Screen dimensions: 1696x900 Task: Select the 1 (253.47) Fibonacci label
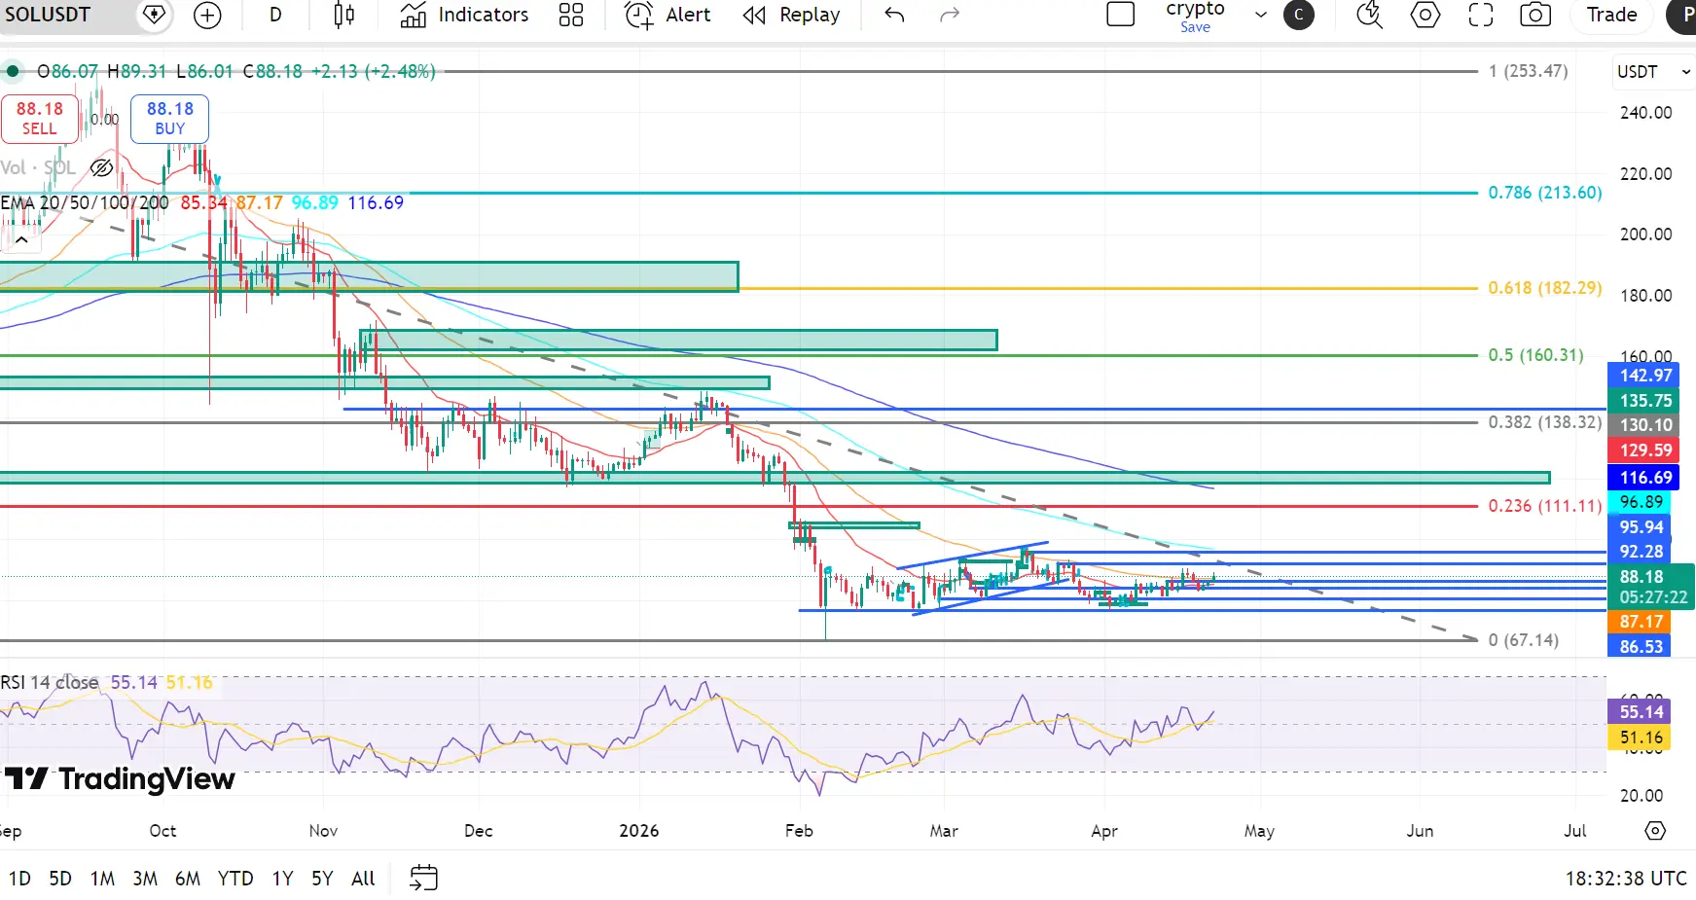coord(1529,71)
